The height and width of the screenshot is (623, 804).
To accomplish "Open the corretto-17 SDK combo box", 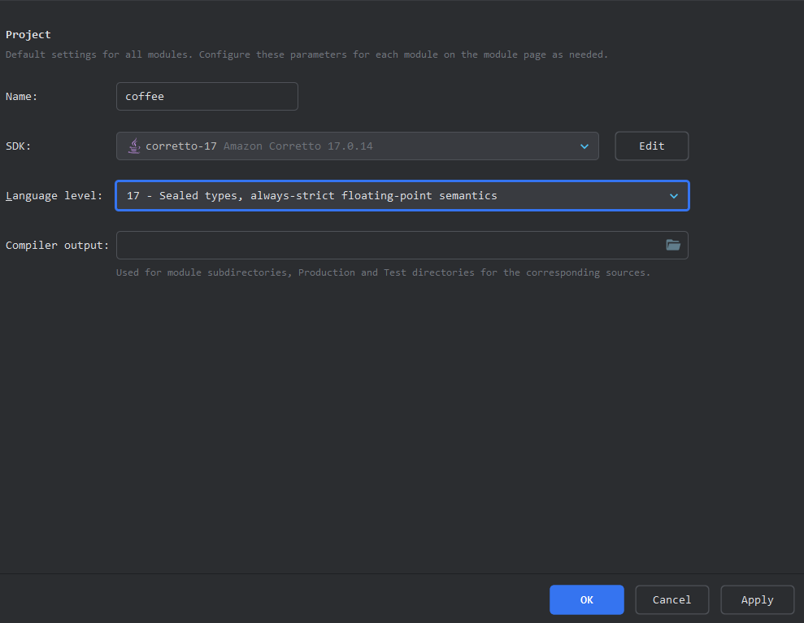I will pos(358,146).
